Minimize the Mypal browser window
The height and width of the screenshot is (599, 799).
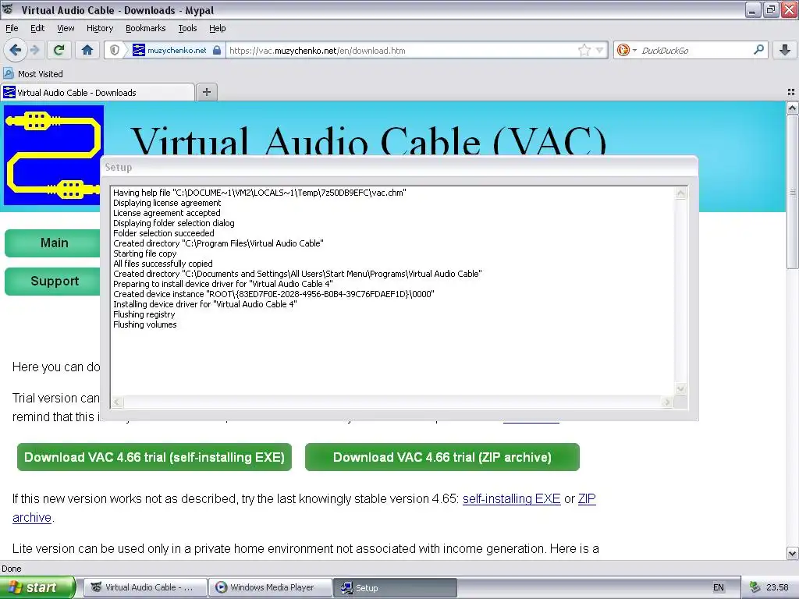(752, 9)
